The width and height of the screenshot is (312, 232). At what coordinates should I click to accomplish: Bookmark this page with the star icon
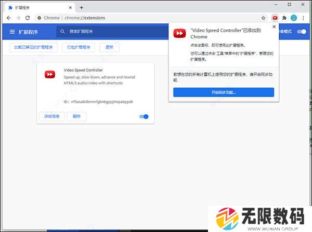point(263,18)
